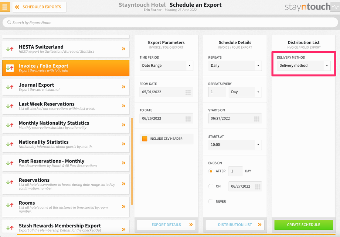Open the Repeats Daily dropdown

[235, 66]
